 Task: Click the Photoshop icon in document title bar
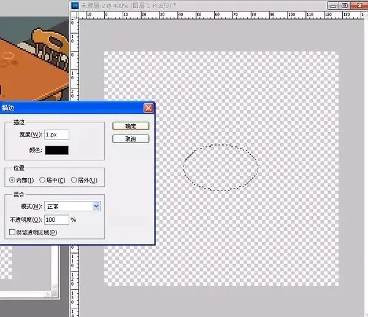coord(75,5)
